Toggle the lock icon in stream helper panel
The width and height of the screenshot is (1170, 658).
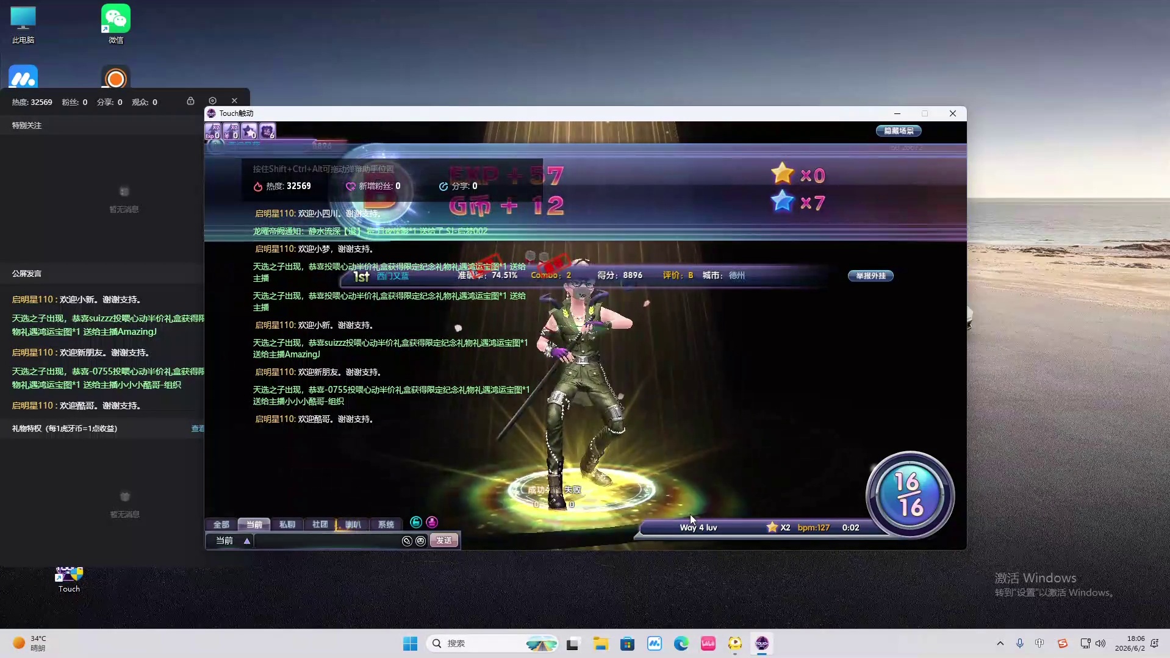point(190,101)
